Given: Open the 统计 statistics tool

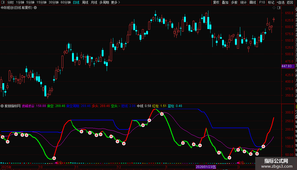Looking at the screenshot, I should [243, 2].
